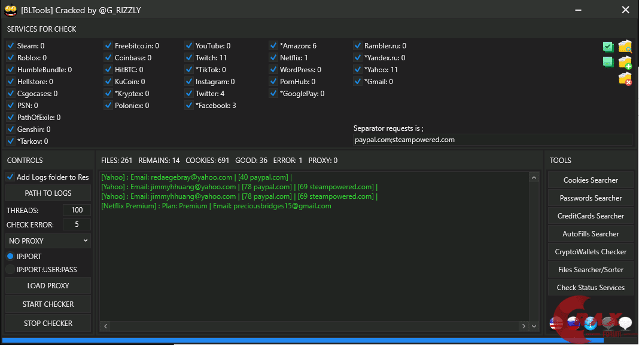639x345 pixels.
Task: Click the results log scroll-up arrow
Action: [x=534, y=178]
